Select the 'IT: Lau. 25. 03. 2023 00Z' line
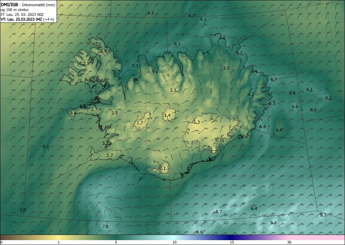Screen dimensions: 345x245 22,15
